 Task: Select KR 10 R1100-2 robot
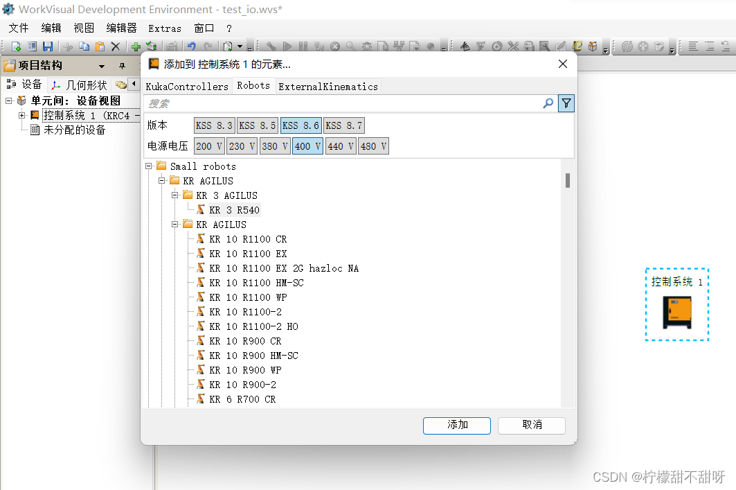246,312
